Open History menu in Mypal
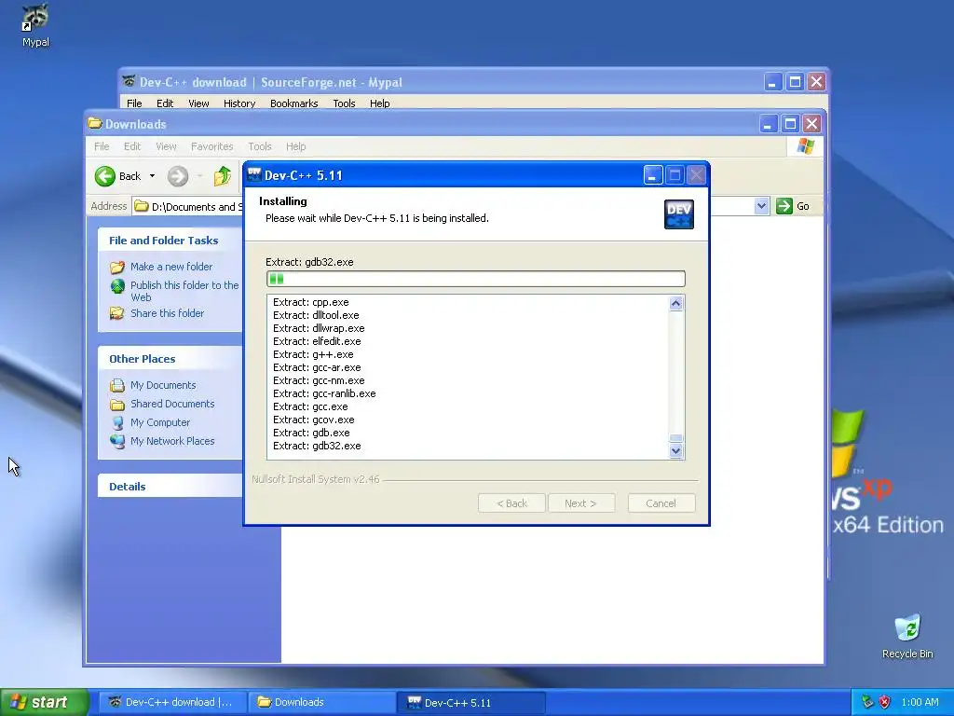This screenshot has height=716, width=954. [239, 103]
